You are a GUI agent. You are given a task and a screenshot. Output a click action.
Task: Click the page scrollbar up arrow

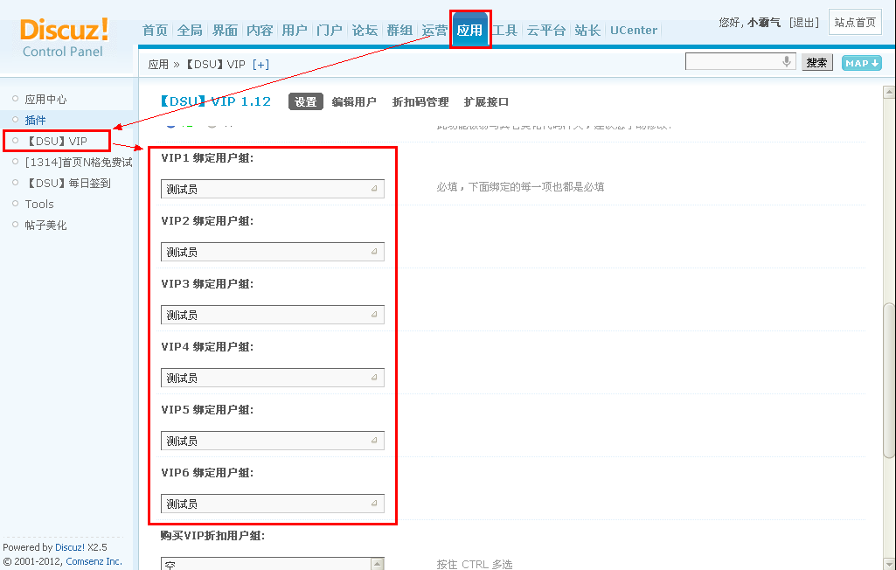889,92
